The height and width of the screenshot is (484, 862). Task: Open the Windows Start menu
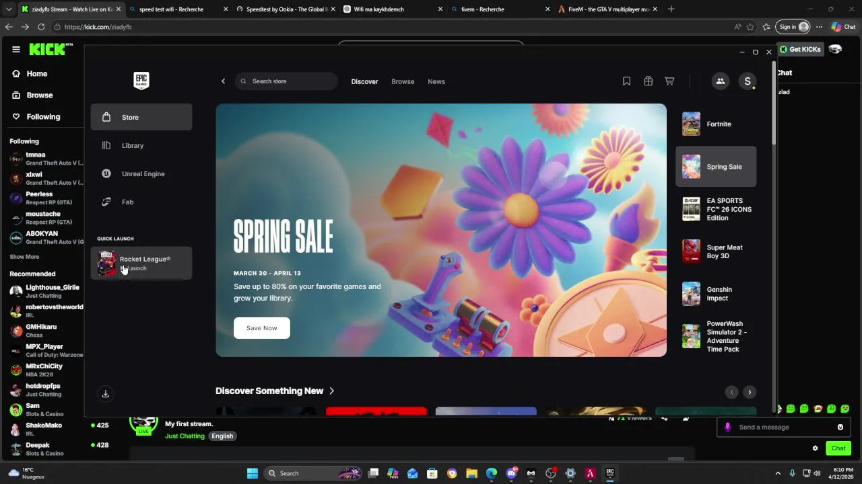[253, 473]
